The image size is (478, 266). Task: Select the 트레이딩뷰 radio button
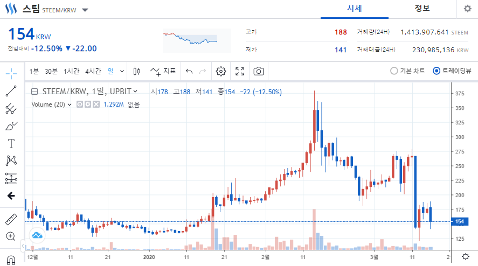[x=437, y=71]
